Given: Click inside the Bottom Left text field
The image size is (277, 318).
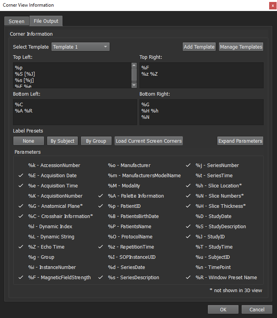Looking at the screenshot, I should tap(75, 112).
